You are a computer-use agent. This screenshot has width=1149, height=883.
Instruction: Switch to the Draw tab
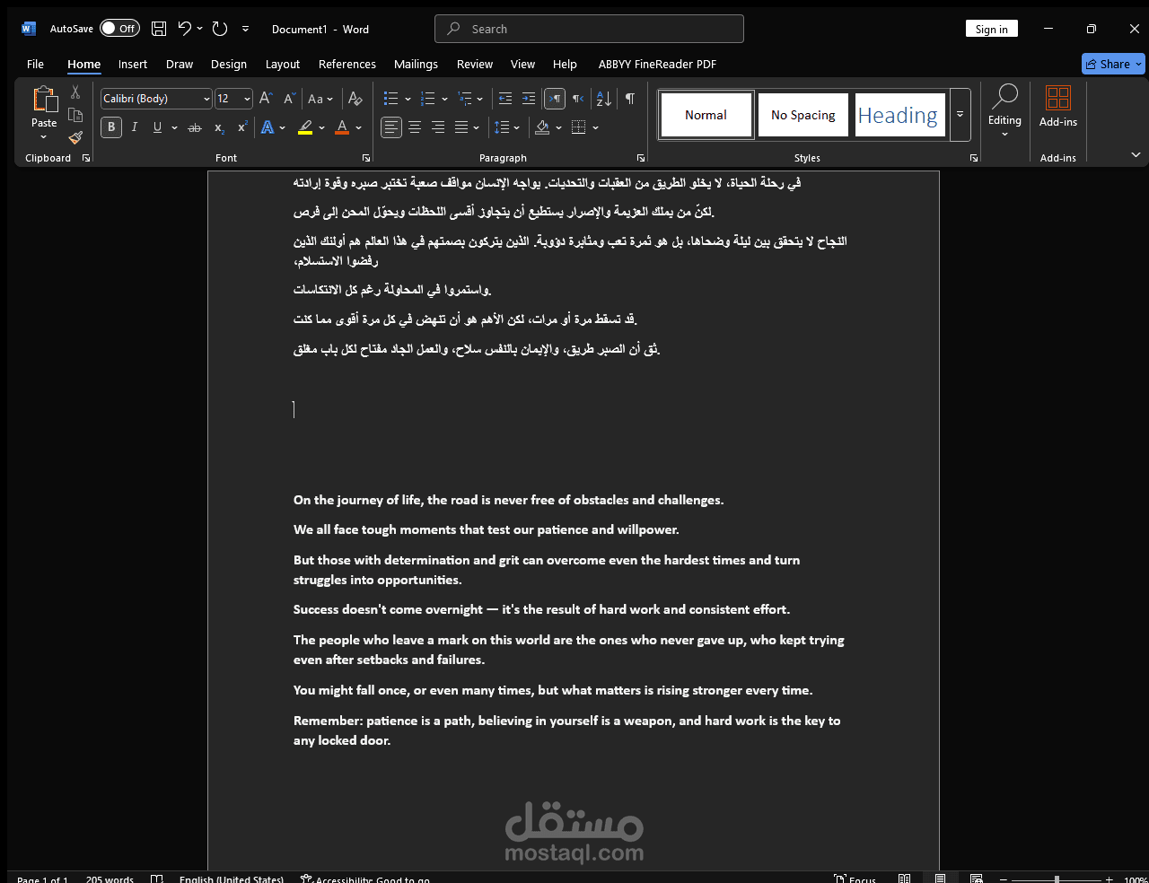[x=180, y=64]
